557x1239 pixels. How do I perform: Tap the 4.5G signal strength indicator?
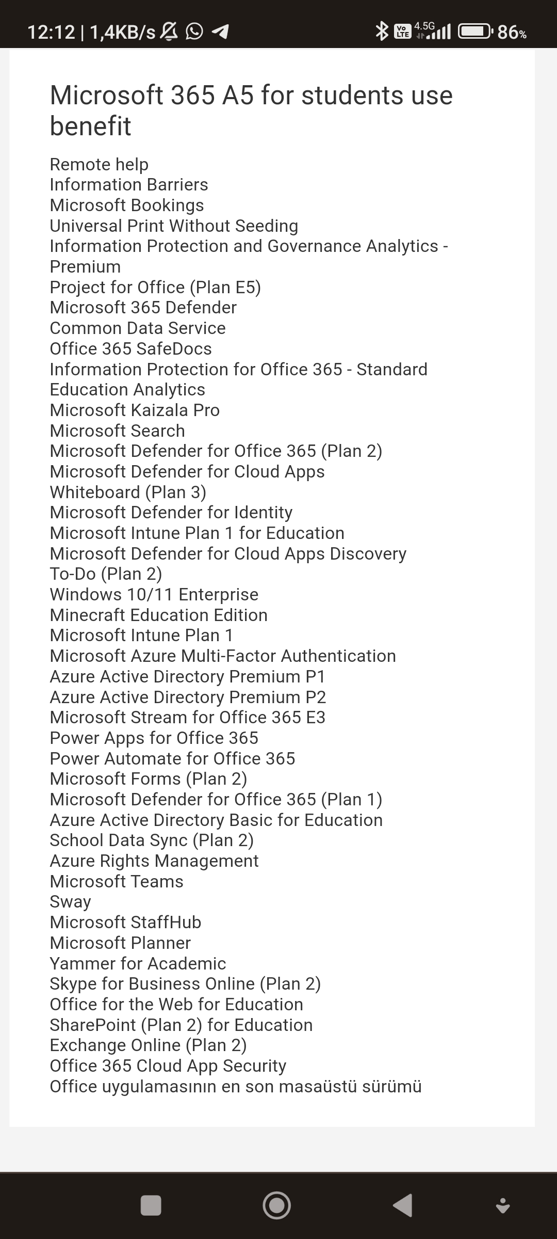click(x=433, y=31)
